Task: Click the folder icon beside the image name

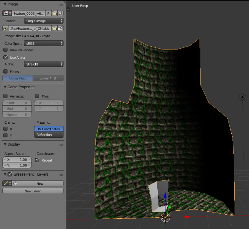Action: [54, 13]
